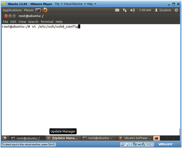
Task: Close the root@ubuntu terminal window
Action: (x=6, y=16)
